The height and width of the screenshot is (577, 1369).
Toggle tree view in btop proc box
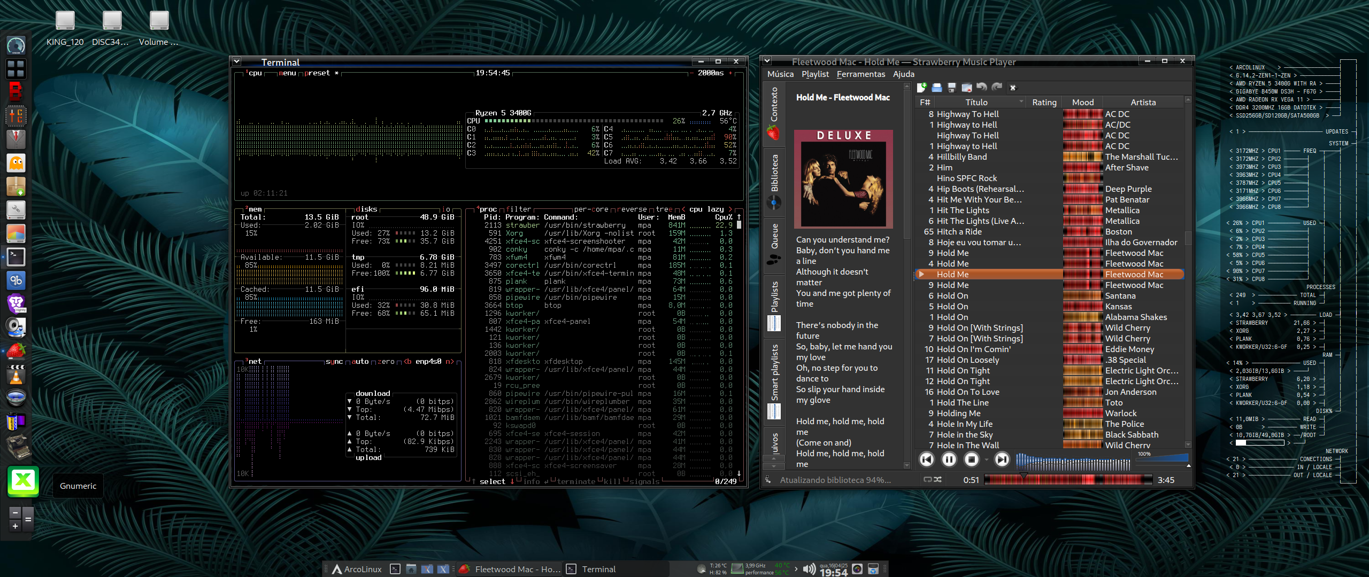click(664, 209)
